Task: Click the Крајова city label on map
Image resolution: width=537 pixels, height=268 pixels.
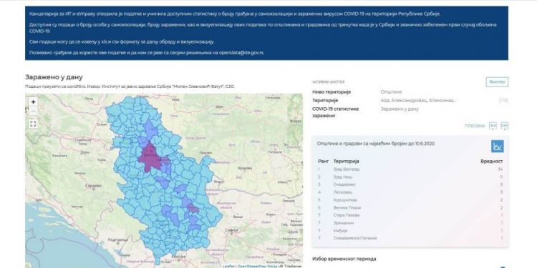Action: pyautogui.click(x=245, y=168)
